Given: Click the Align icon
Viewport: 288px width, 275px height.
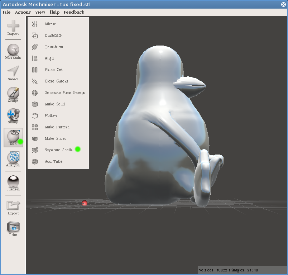Looking at the screenshot, I should click(35, 58).
